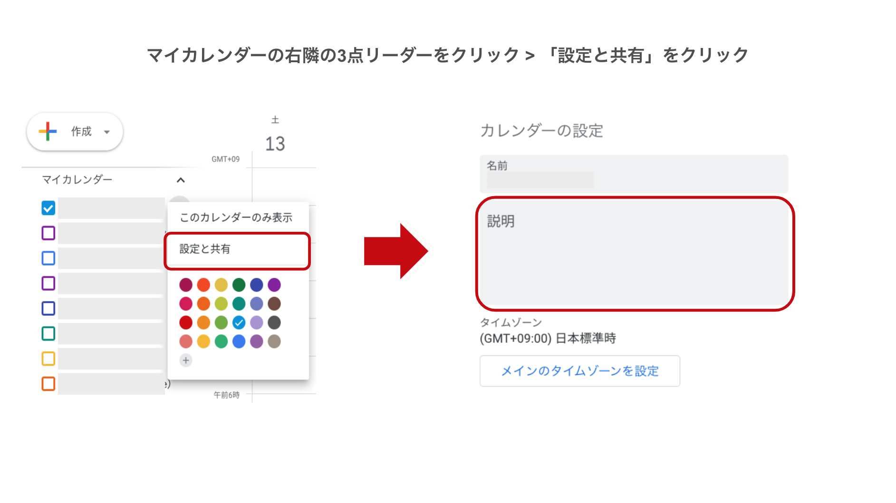Collapse the マイカレンダー section chevron
The width and height of the screenshot is (896, 503).
pos(181,180)
